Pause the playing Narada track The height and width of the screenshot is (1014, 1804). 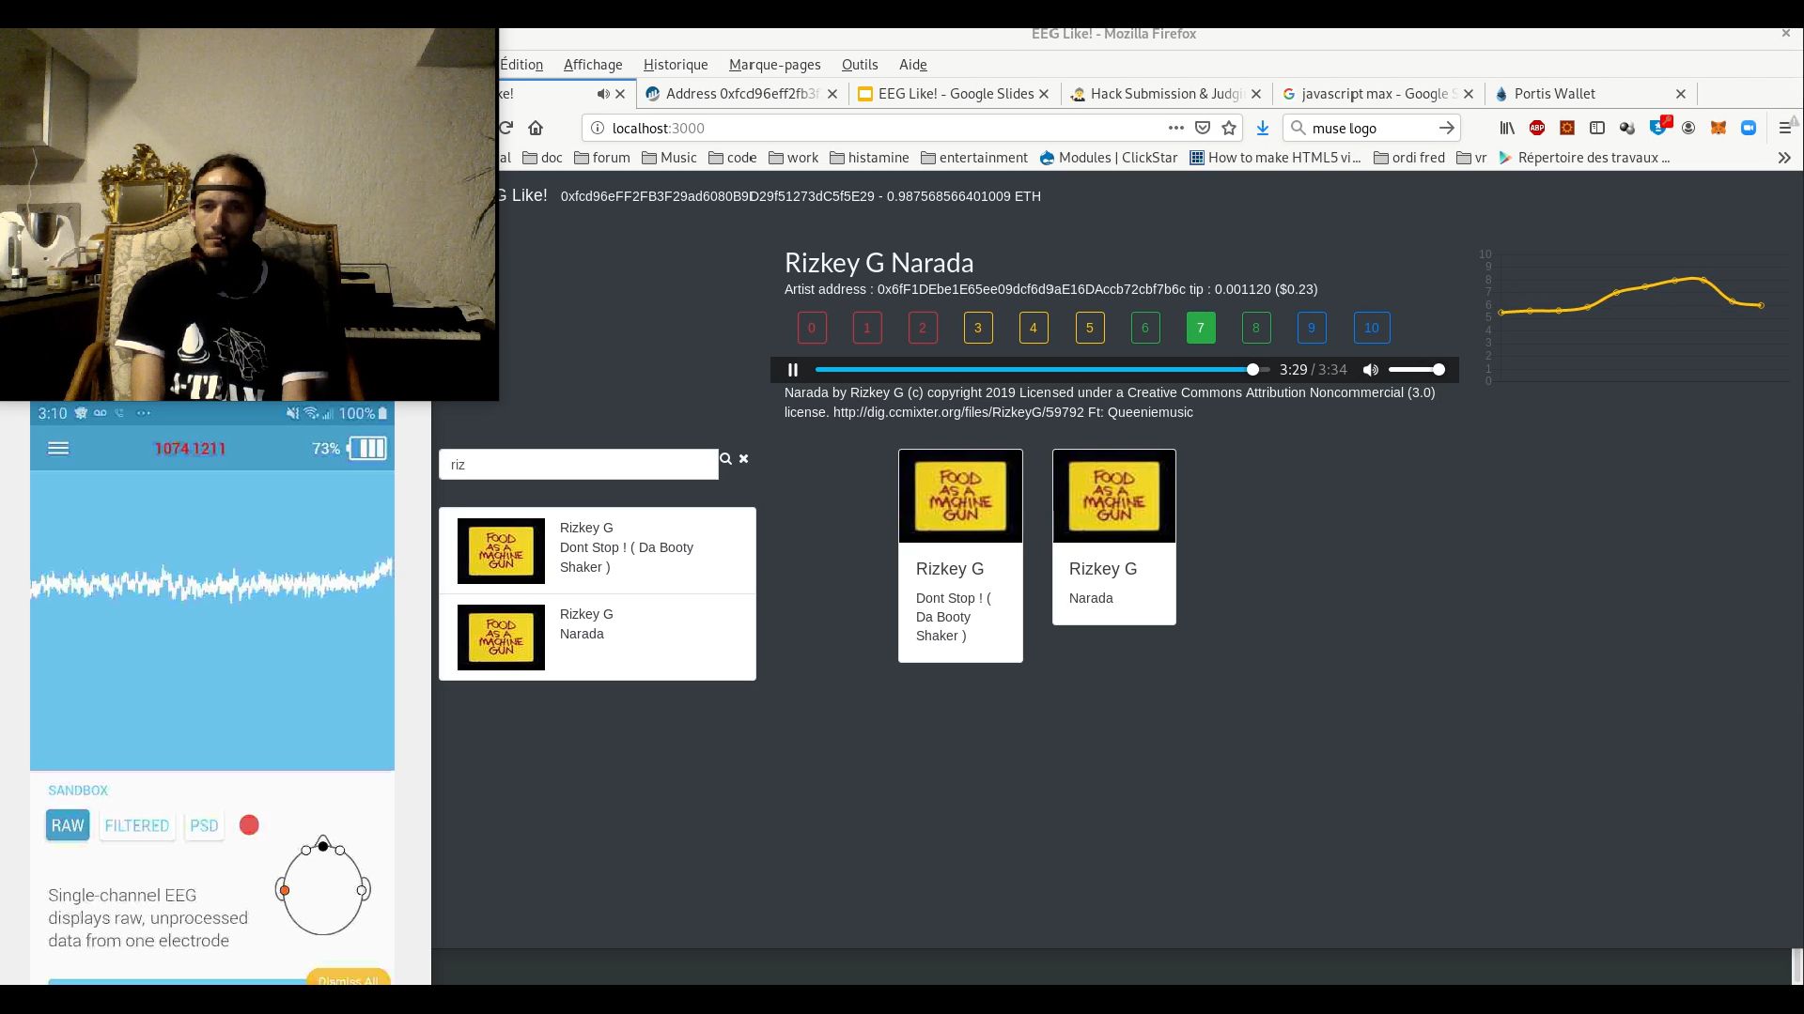(793, 370)
